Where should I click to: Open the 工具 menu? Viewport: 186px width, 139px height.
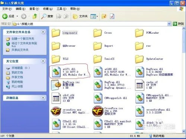tap(61, 9)
